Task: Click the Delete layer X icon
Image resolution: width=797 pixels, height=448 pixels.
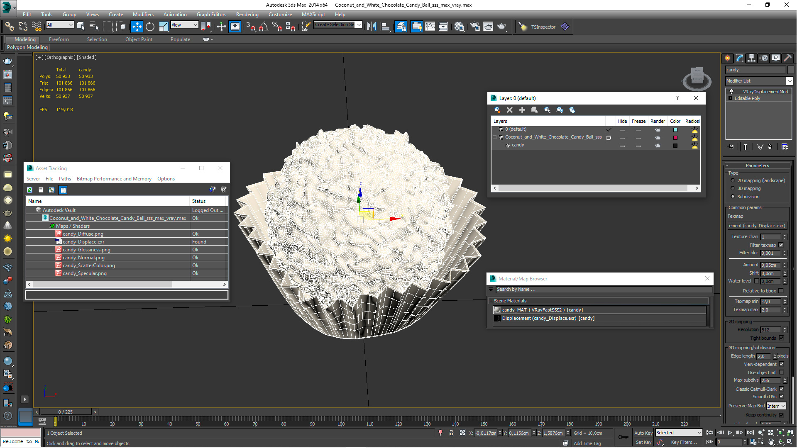Action: (x=510, y=110)
